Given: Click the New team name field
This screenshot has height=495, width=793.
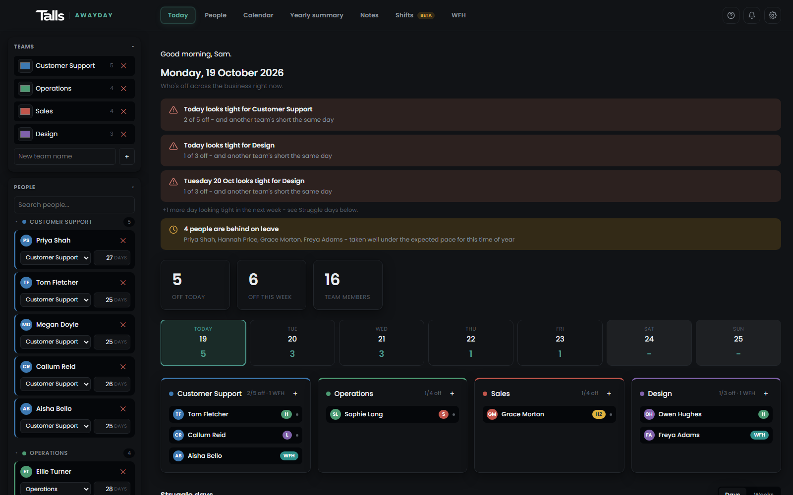Looking at the screenshot, I should pos(65,156).
